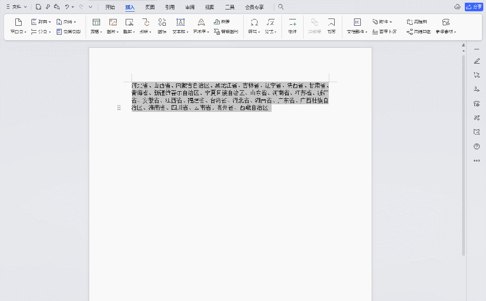Open the 文件 file menu

16,7
